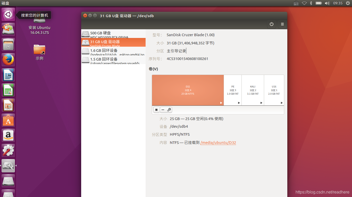Close the Disks window
The width and height of the screenshot is (352, 197).
pos(85,15)
